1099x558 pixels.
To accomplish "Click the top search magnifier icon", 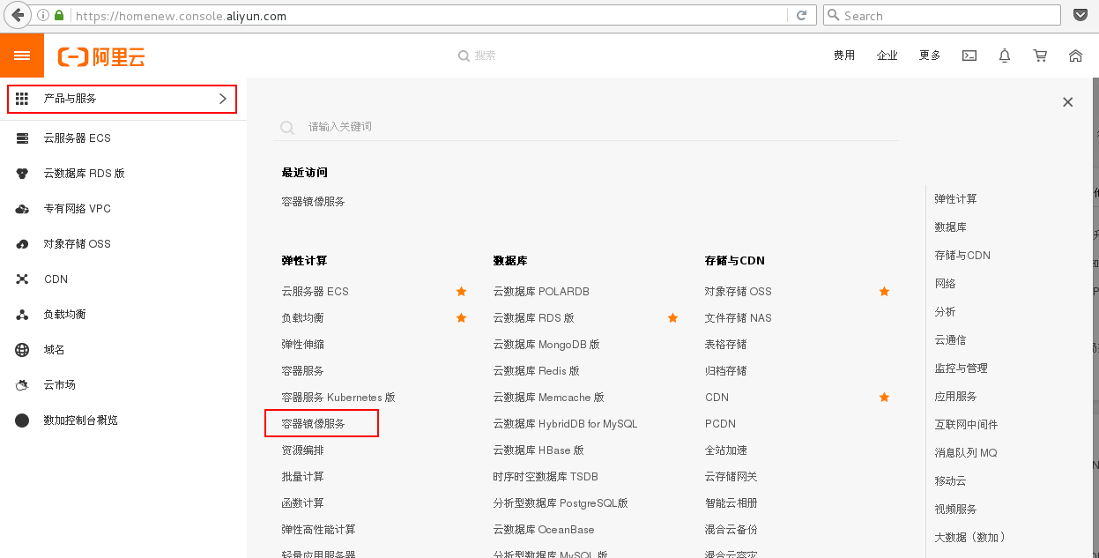I will [x=464, y=56].
